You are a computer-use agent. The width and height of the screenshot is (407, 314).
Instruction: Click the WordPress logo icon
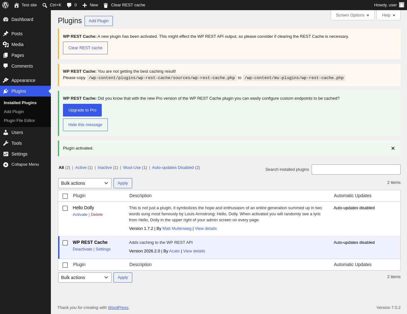click(5, 5)
